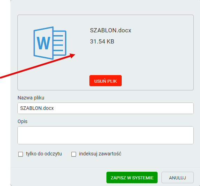Click the 'Nazwa pliku' field label
Viewport: 200px width, 186px height.
[x=31, y=98]
